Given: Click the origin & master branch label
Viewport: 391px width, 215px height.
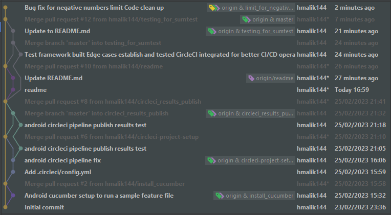Looking at the screenshot, I should point(273,19).
